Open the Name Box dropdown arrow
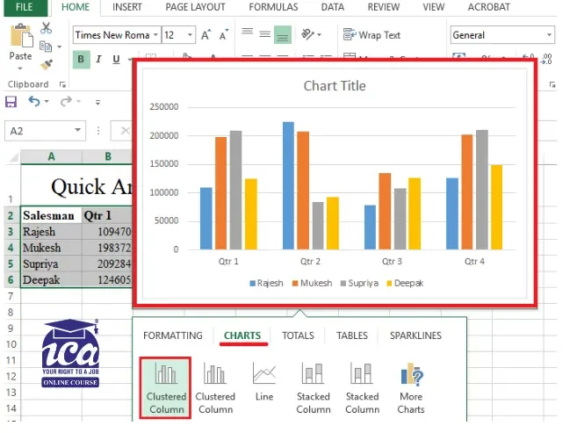This screenshot has height=433, width=577. tap(77, 130)
